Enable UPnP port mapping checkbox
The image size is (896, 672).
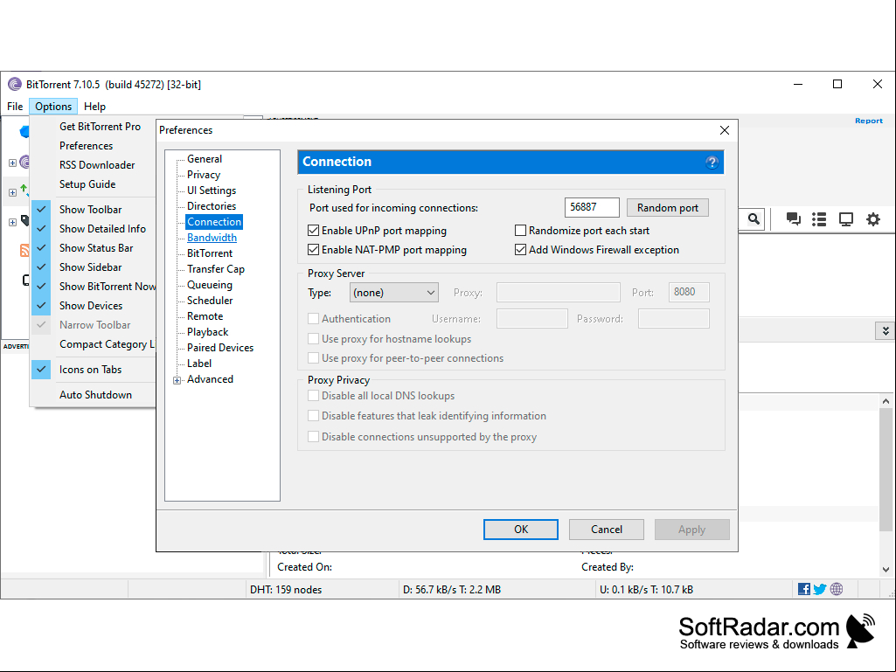(313, 231)
